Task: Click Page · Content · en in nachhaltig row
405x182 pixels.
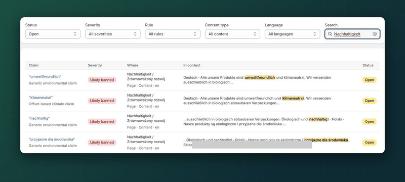Action: point(143,127)
